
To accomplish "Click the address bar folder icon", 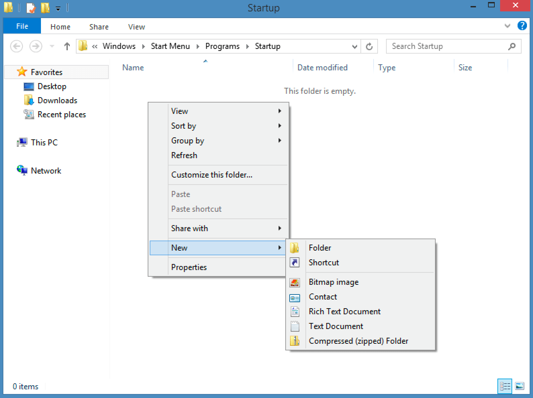I will click(83, 46).
